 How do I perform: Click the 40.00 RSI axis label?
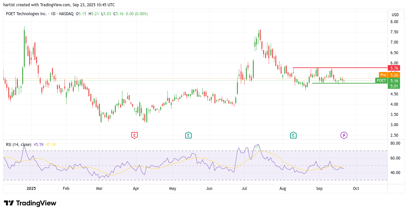point(395,173)
